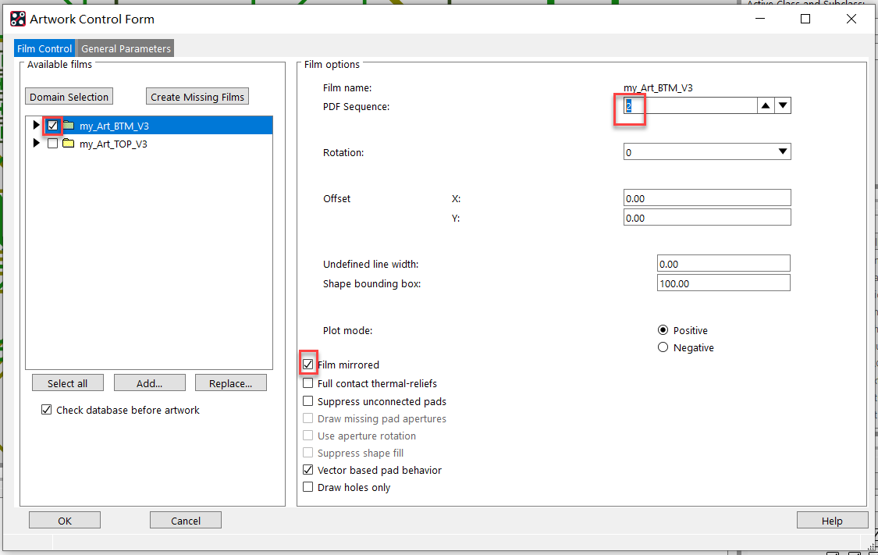Expand the my_Art_BTM_V3 tree node
Image resolution: width=878 pixels, height=555 pixels.
36,126
